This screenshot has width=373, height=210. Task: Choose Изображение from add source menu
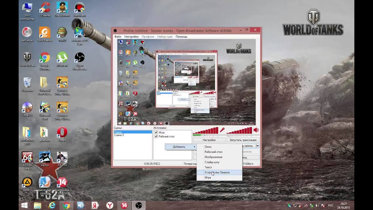(x=219, y=157)
